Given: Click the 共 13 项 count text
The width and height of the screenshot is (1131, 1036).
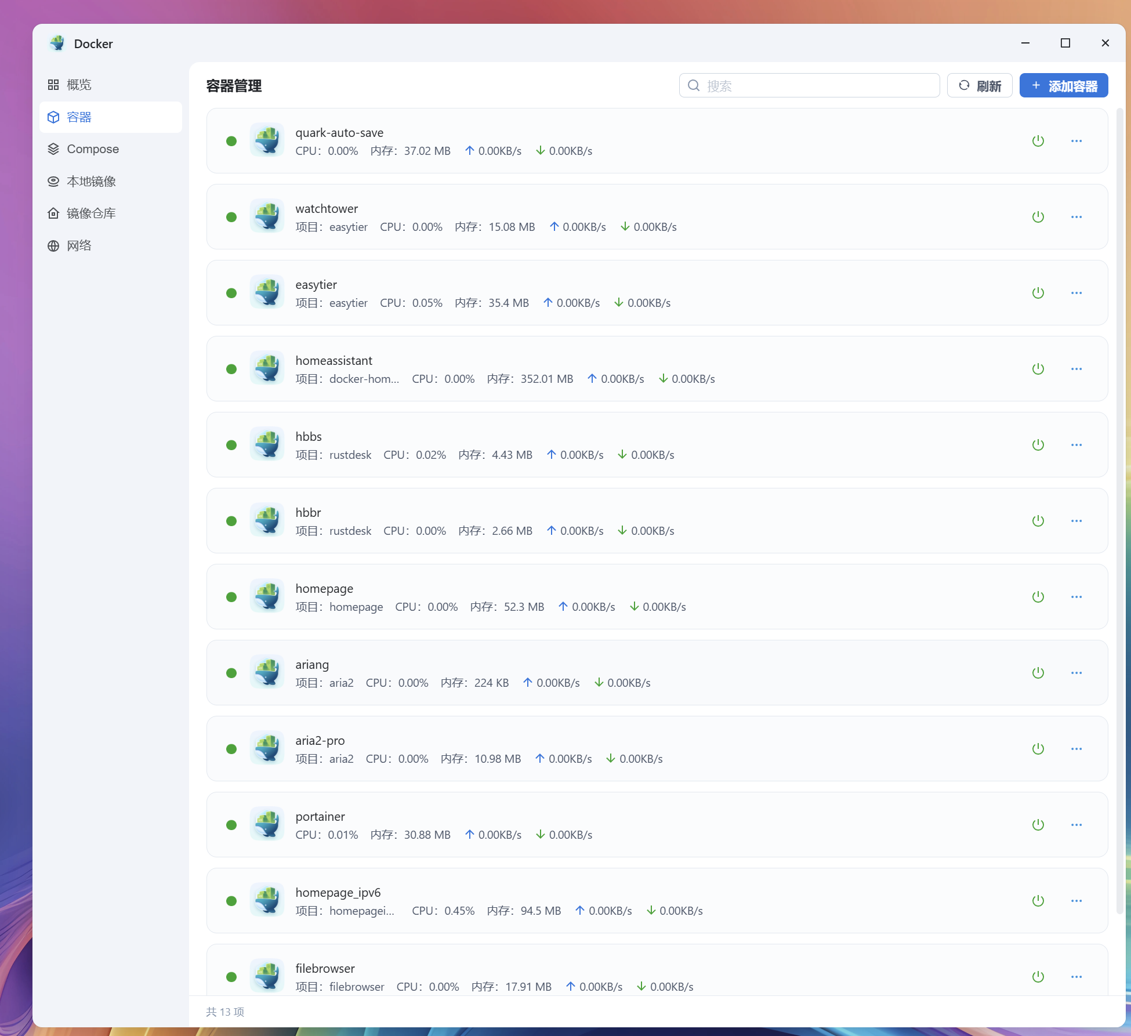Looking at the screenshot, I should pos(225,1012).
